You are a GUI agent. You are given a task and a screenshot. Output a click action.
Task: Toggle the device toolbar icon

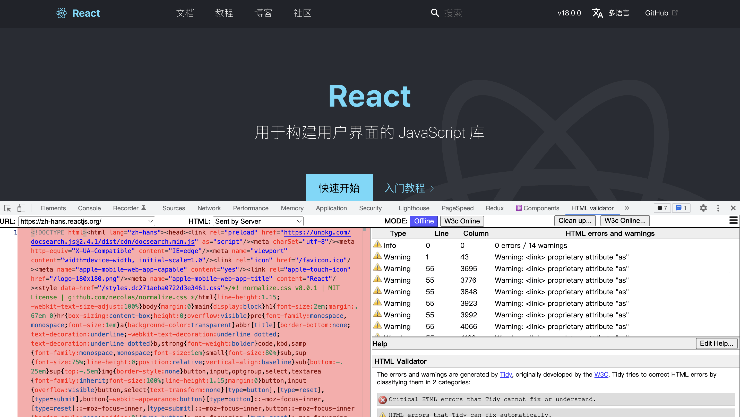21,208
